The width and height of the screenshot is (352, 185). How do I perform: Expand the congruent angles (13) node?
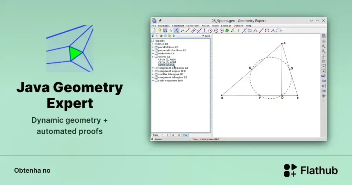tap(153, 71)
